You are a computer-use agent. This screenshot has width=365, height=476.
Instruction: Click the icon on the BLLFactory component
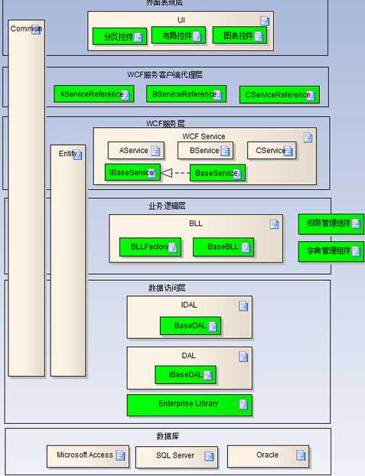coord(173,247)
